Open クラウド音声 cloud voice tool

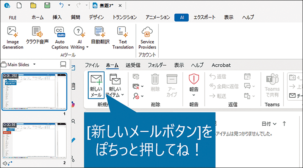36,36
